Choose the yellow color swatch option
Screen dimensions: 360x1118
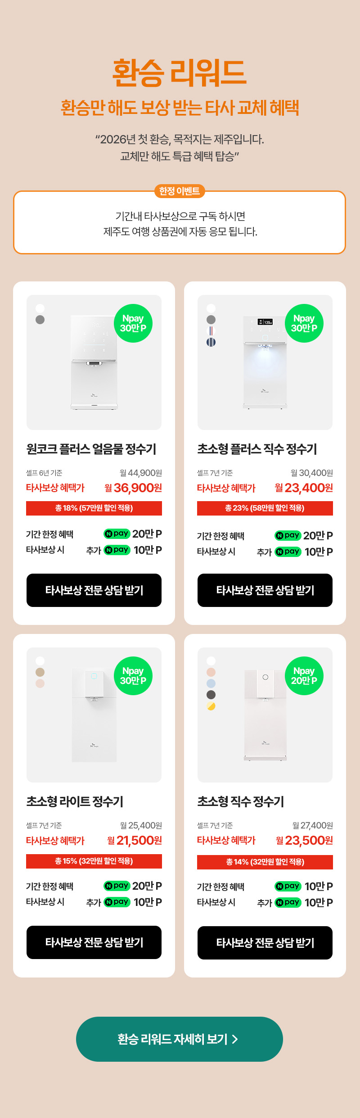pos(211,706)
